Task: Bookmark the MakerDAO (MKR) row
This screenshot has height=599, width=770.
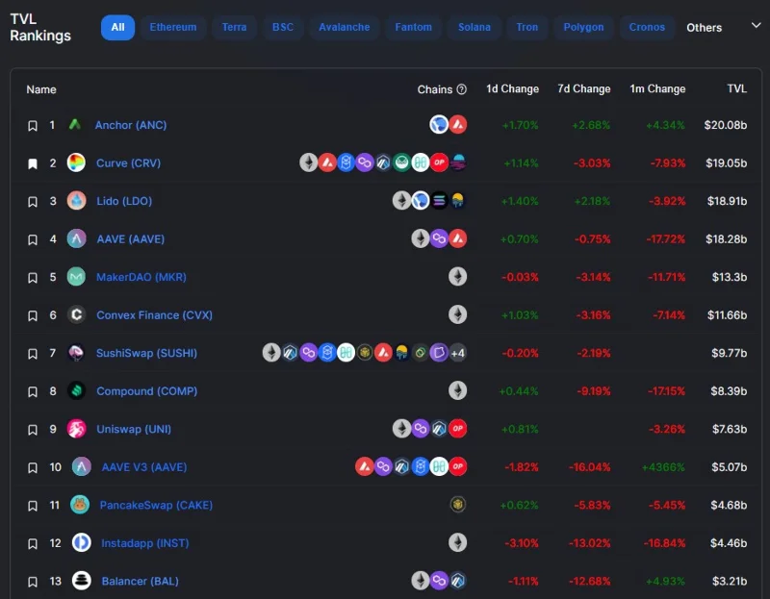Action: tap(33, 278)
